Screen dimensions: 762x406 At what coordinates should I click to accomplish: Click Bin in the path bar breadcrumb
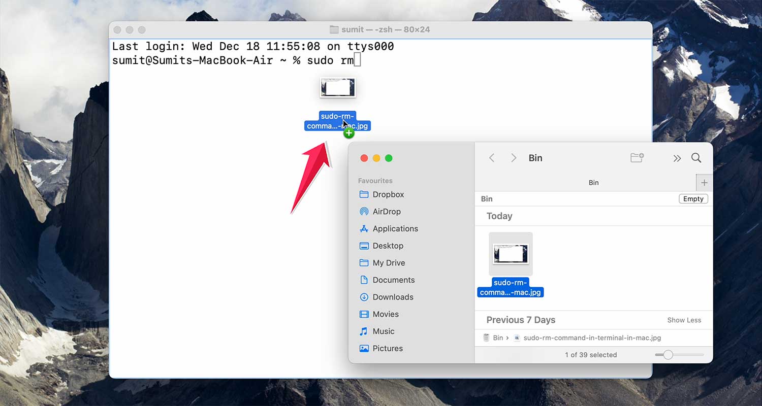(497, 337)
